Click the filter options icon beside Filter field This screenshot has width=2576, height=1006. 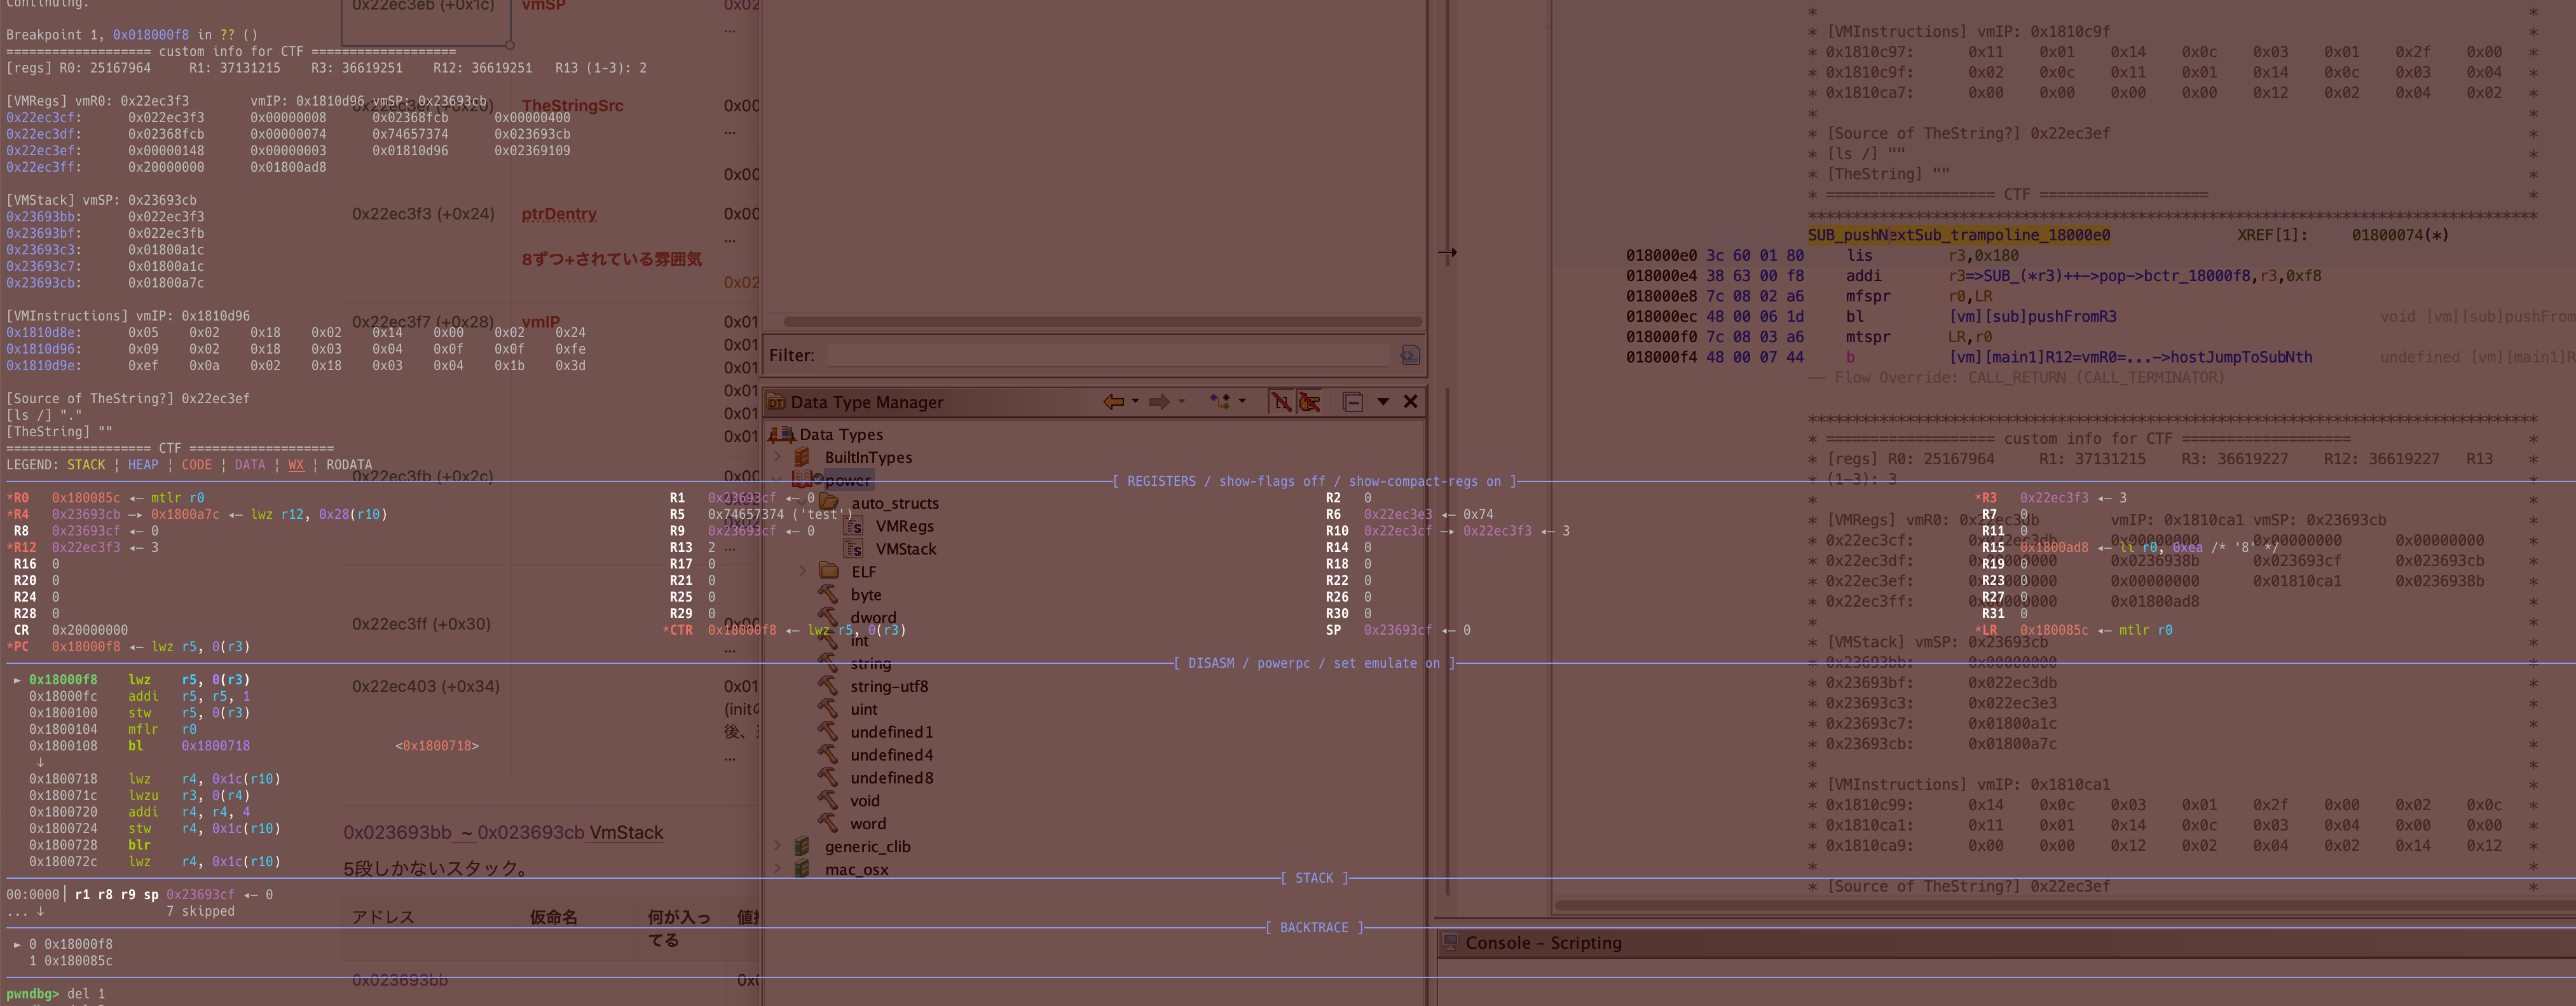point(1410,355)
